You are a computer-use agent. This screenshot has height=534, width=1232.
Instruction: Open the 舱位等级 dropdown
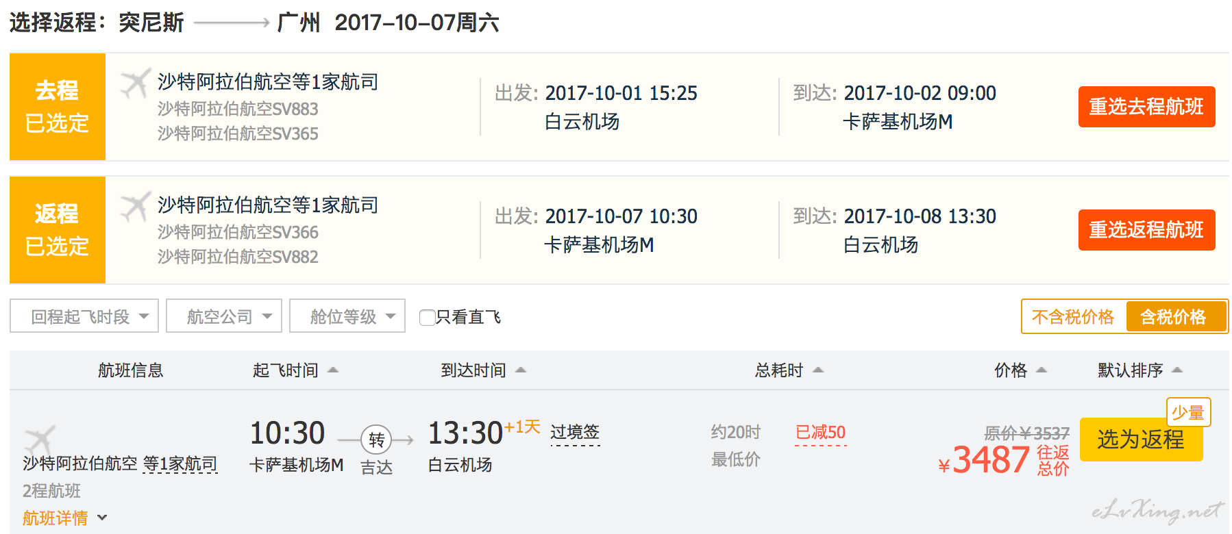tap(347, 316)
